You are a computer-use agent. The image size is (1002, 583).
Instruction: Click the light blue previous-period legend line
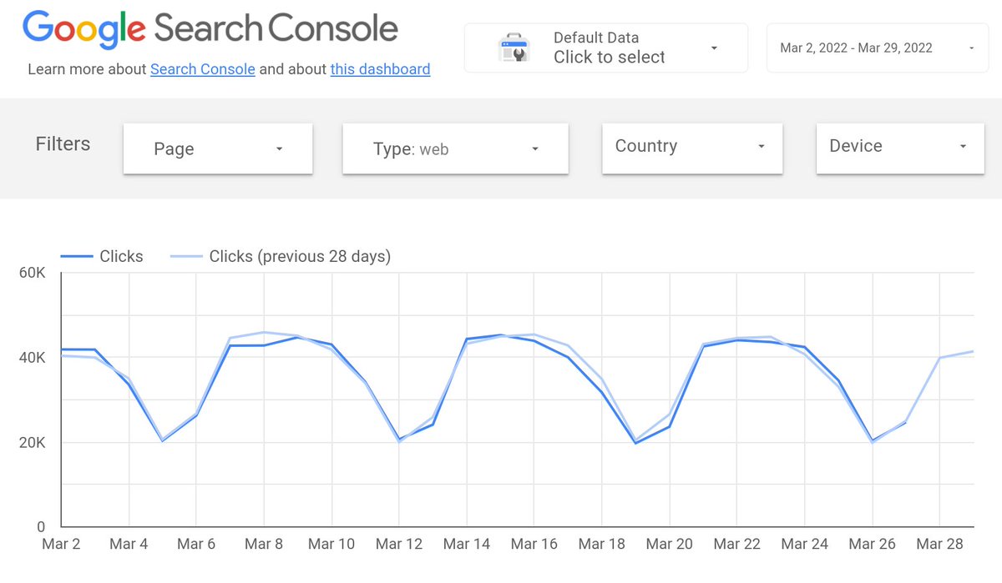[186, 257]
